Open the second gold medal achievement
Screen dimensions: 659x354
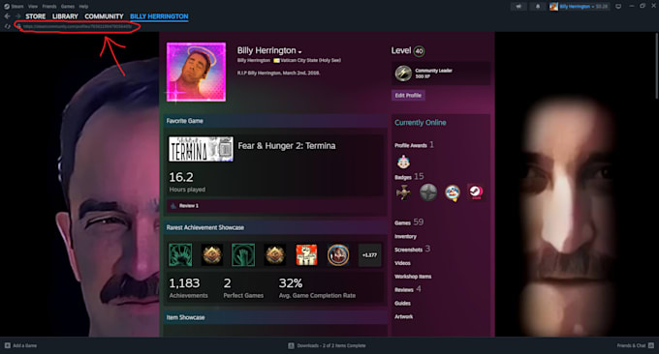275,255
